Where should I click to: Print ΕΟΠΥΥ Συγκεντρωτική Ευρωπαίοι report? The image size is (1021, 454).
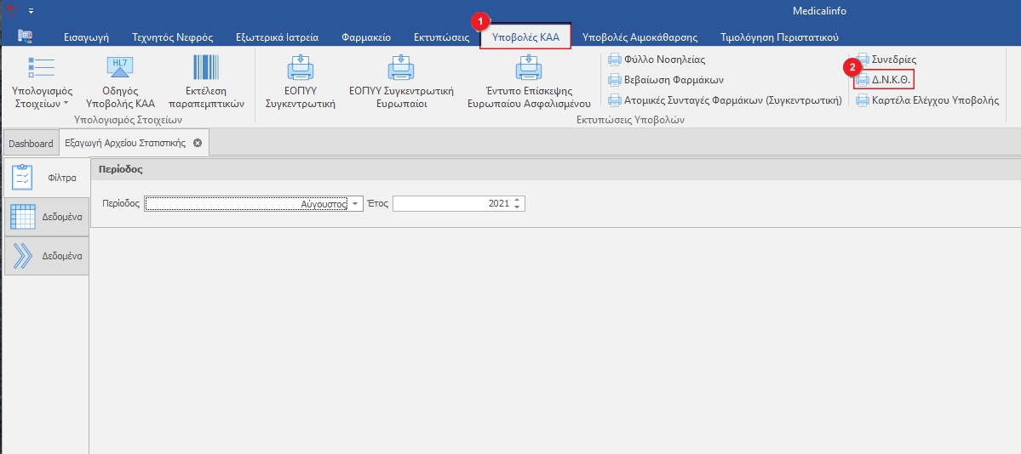point(401,82)
